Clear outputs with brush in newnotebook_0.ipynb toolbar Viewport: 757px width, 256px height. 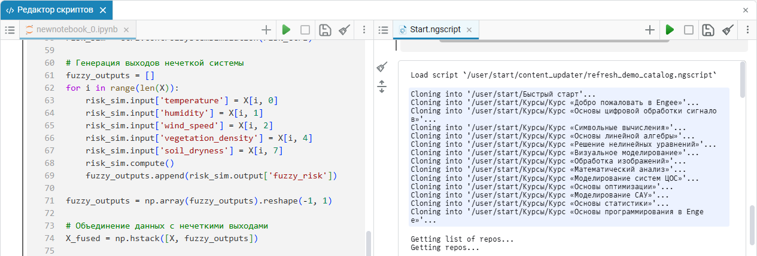(x=344, y=29)
